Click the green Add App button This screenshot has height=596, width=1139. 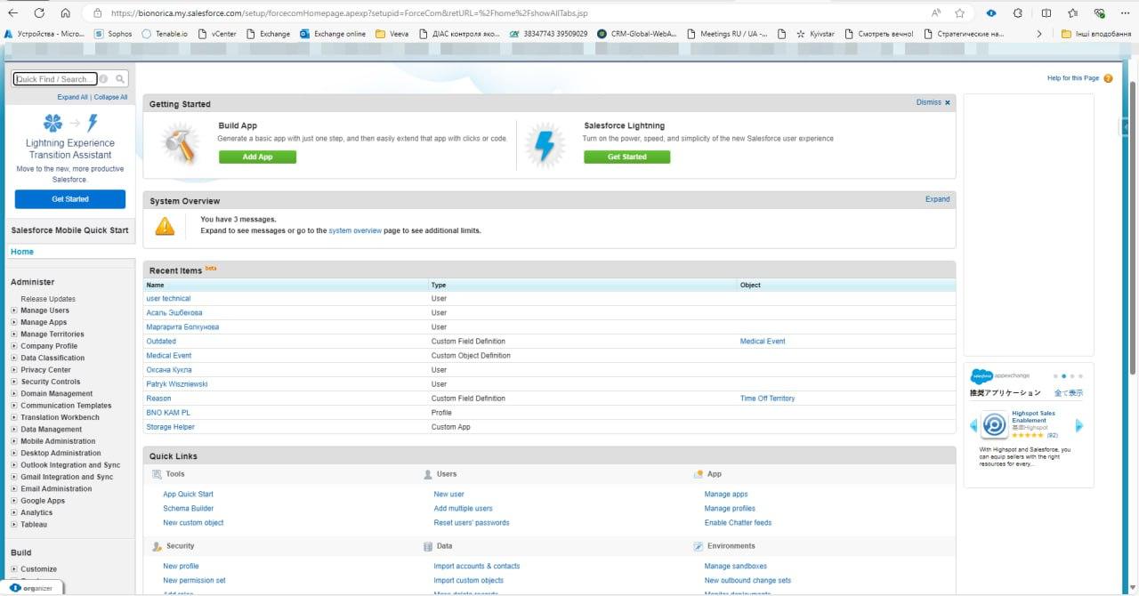(x=257, y=157)
